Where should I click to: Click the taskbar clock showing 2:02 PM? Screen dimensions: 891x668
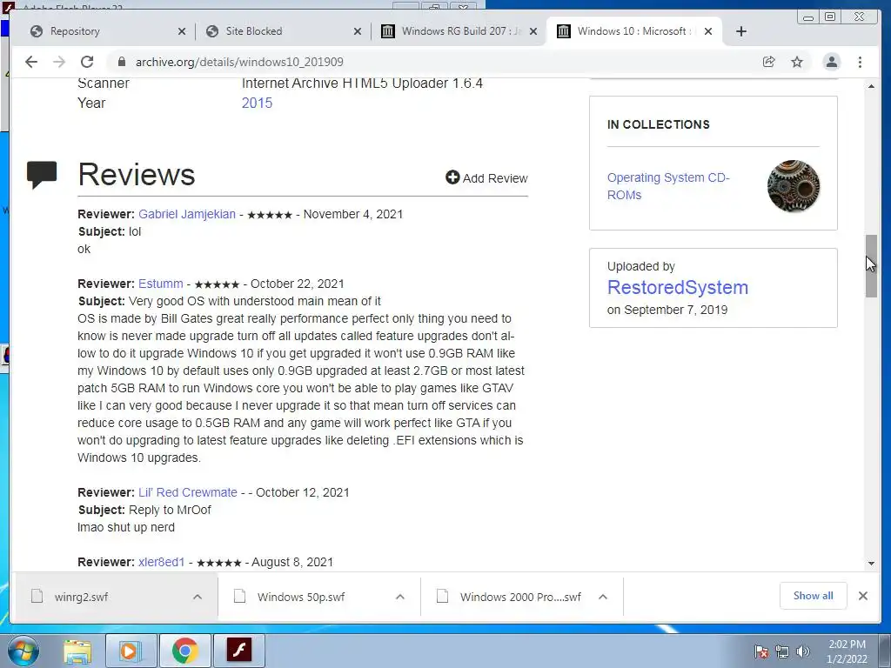(x=847, y=651)
